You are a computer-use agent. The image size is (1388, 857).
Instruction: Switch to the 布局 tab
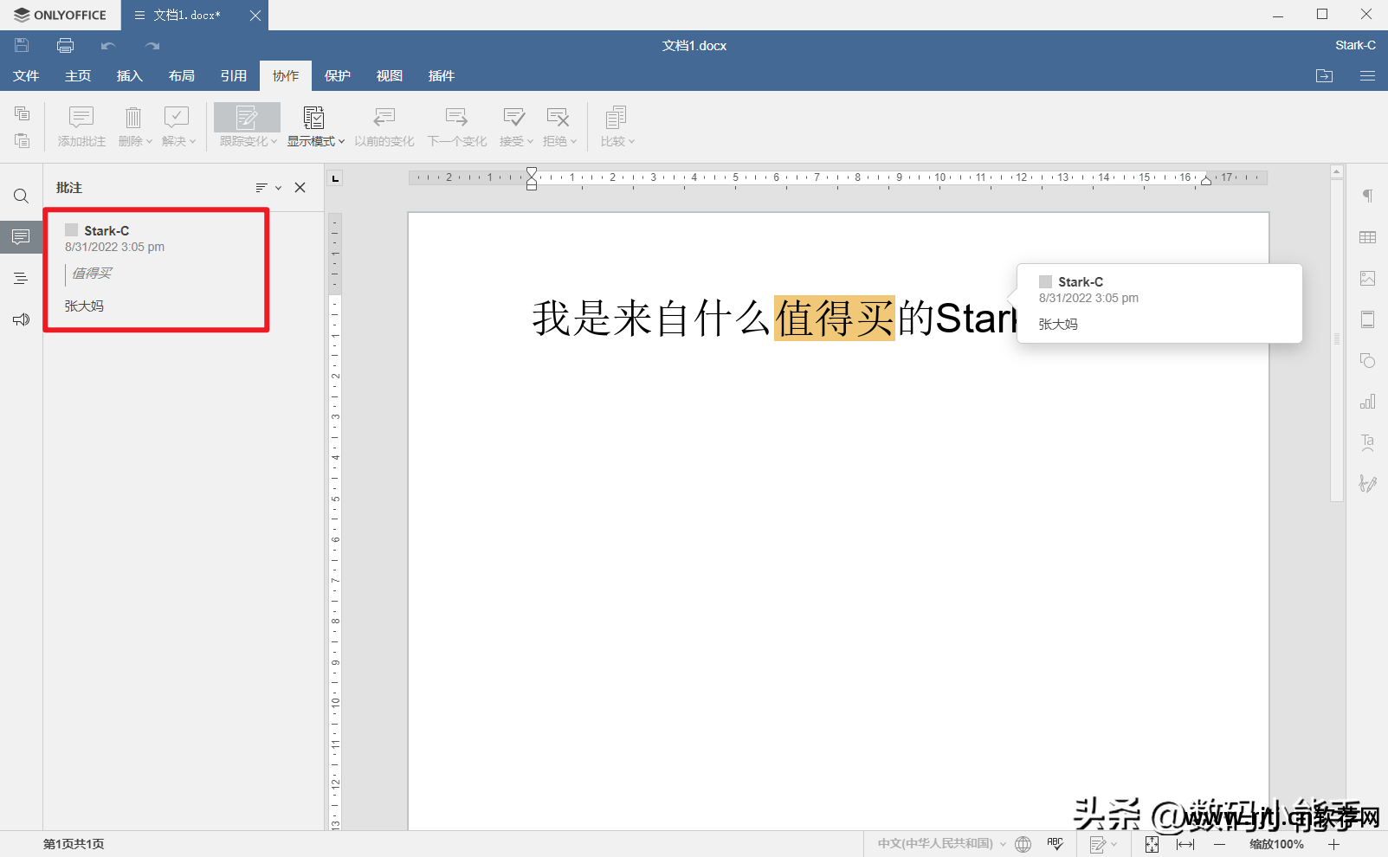[182, 76]
